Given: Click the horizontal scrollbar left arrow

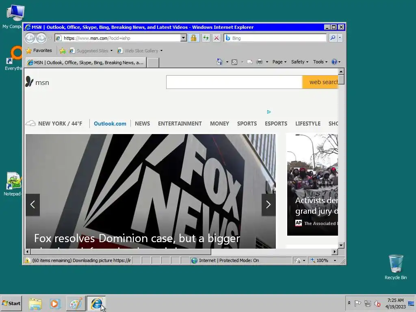Looking at the screenshot, I should pyautogui.click(x=28, y=251).
